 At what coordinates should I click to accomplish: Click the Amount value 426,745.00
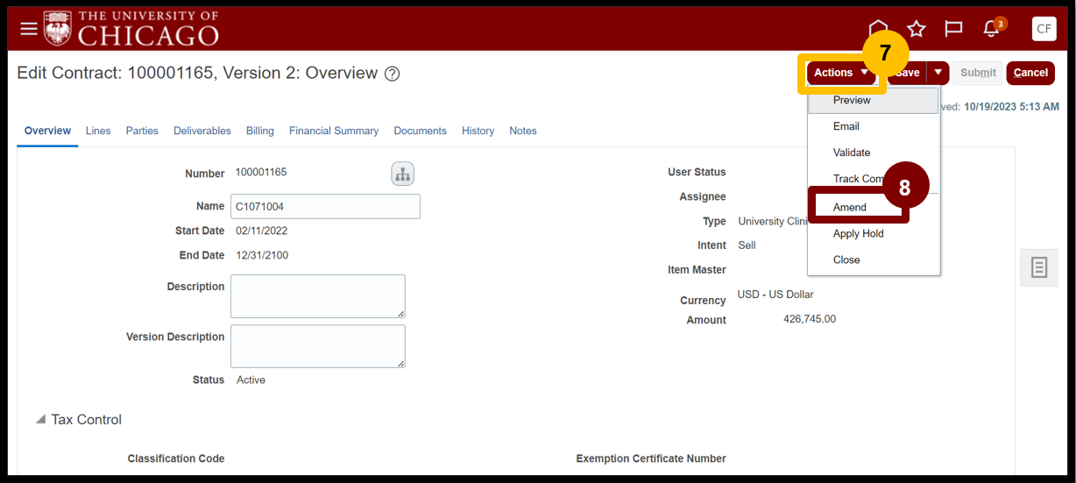(x=810, y=319)
